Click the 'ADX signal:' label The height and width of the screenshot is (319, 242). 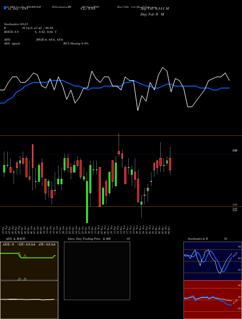point(12,43)
